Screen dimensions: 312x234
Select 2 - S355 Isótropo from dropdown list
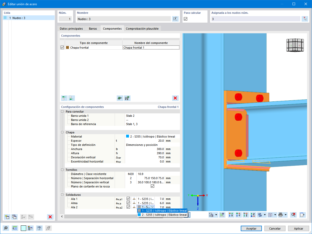162,215
